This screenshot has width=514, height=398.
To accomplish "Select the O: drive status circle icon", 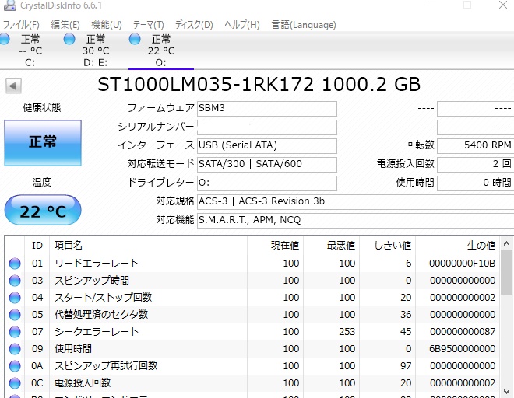I will [x=135, y=39].
